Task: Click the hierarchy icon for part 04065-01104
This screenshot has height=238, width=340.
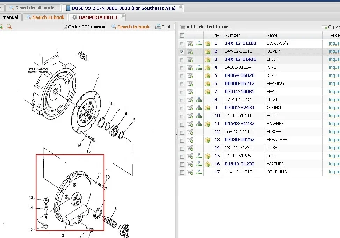Action: [199, 67]
